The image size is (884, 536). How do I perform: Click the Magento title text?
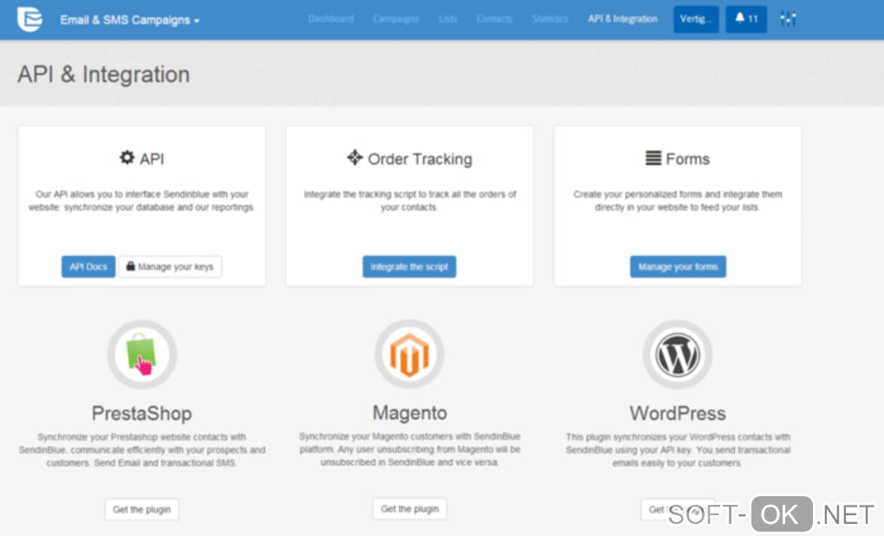point(410,413)
